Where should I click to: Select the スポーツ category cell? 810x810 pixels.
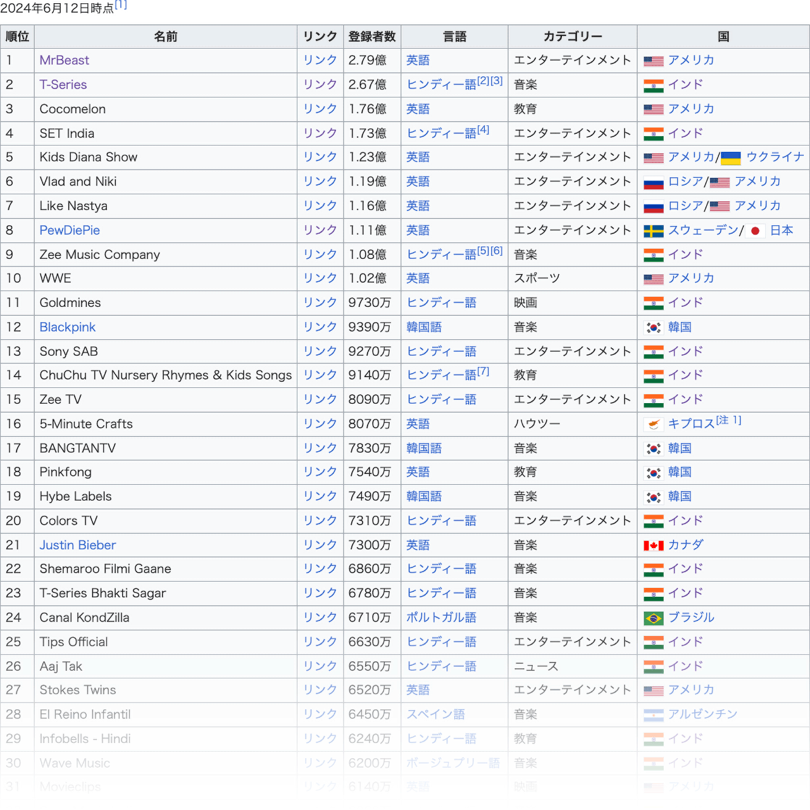click(x=573, y=278)
